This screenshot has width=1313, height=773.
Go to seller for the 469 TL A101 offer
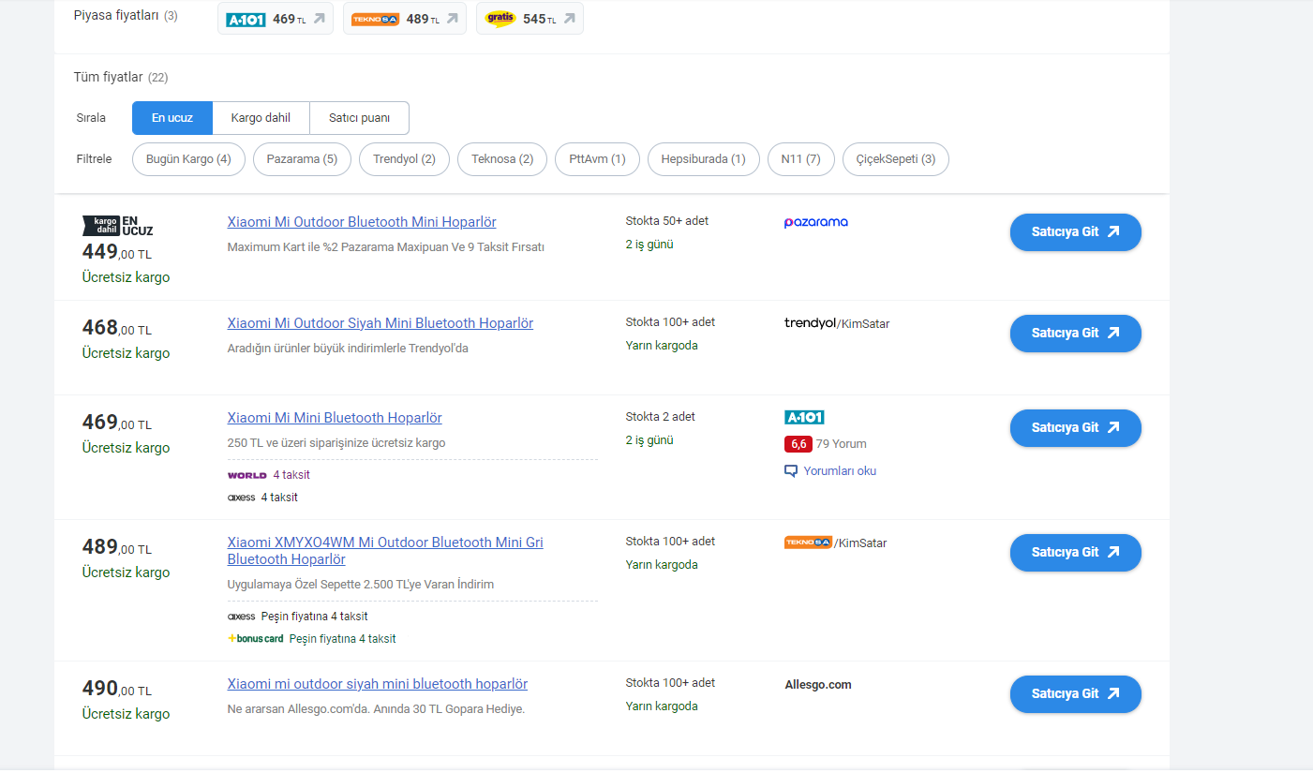point(1075,428)
